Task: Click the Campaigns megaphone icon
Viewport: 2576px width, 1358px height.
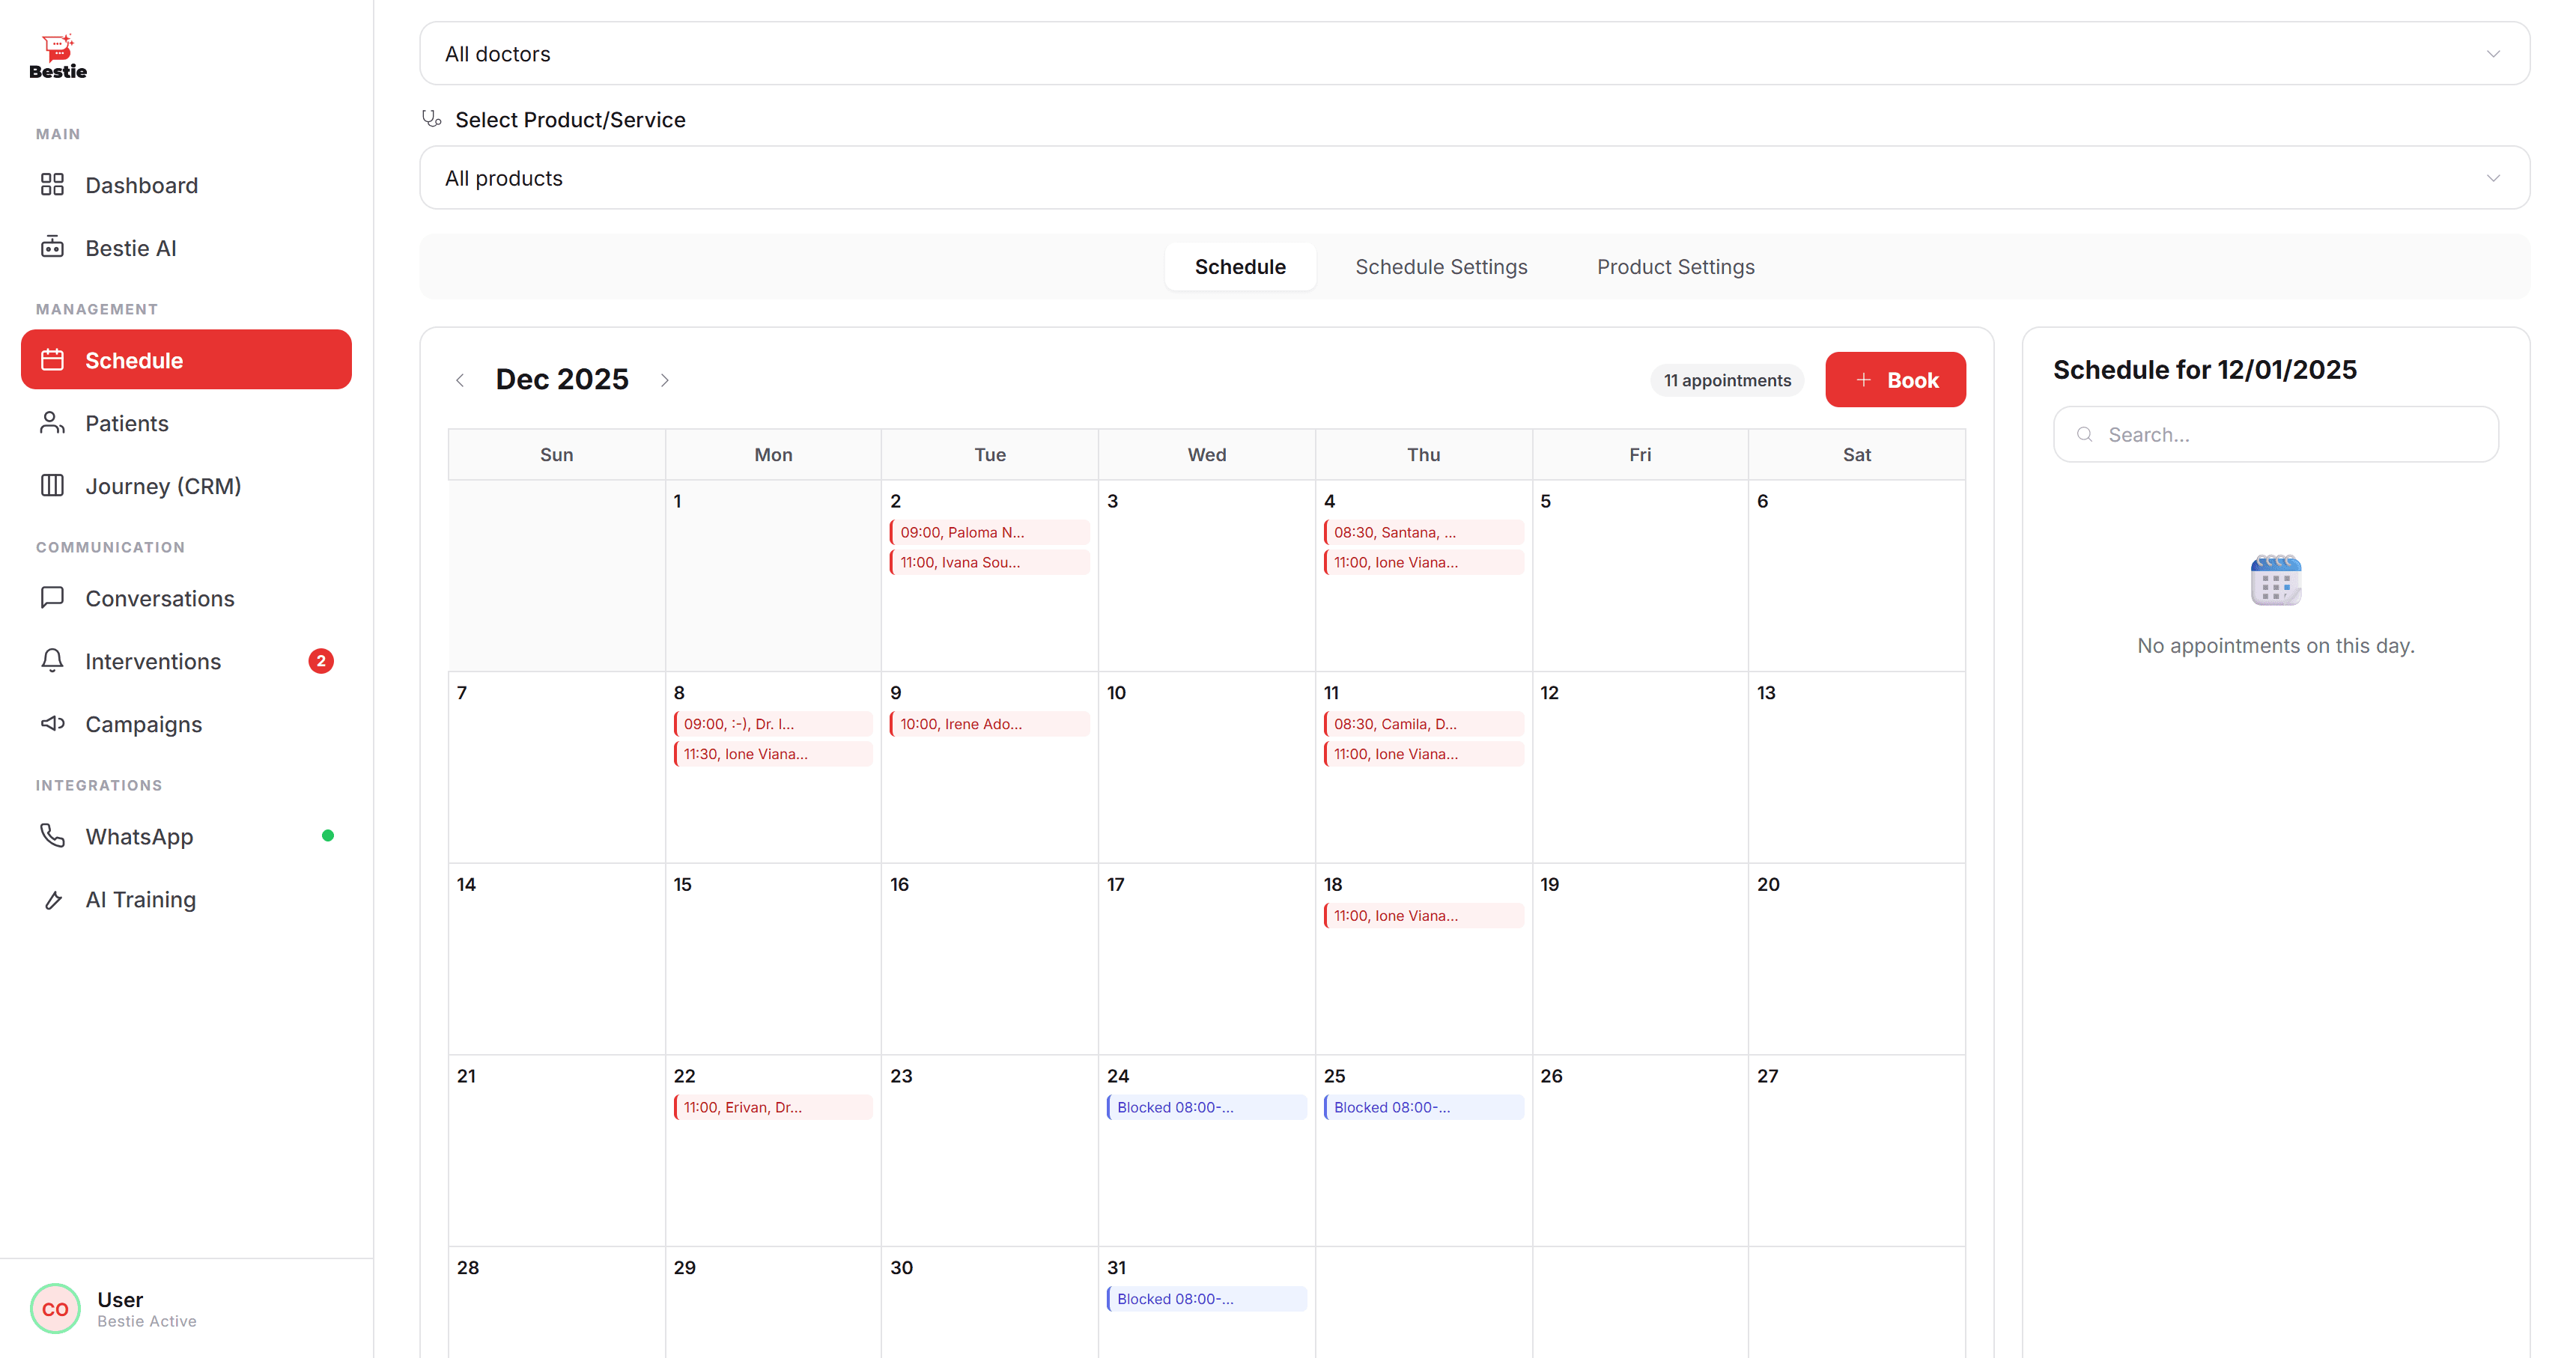Action: click(52, 724)
